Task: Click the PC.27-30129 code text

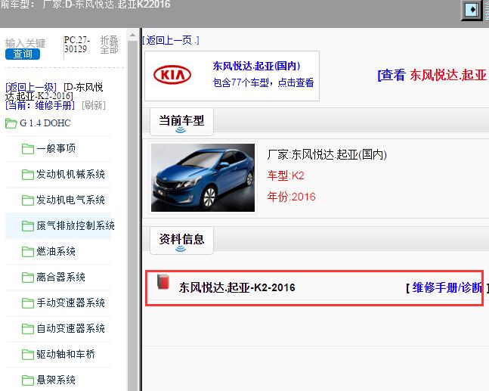Action: point(77,45)
